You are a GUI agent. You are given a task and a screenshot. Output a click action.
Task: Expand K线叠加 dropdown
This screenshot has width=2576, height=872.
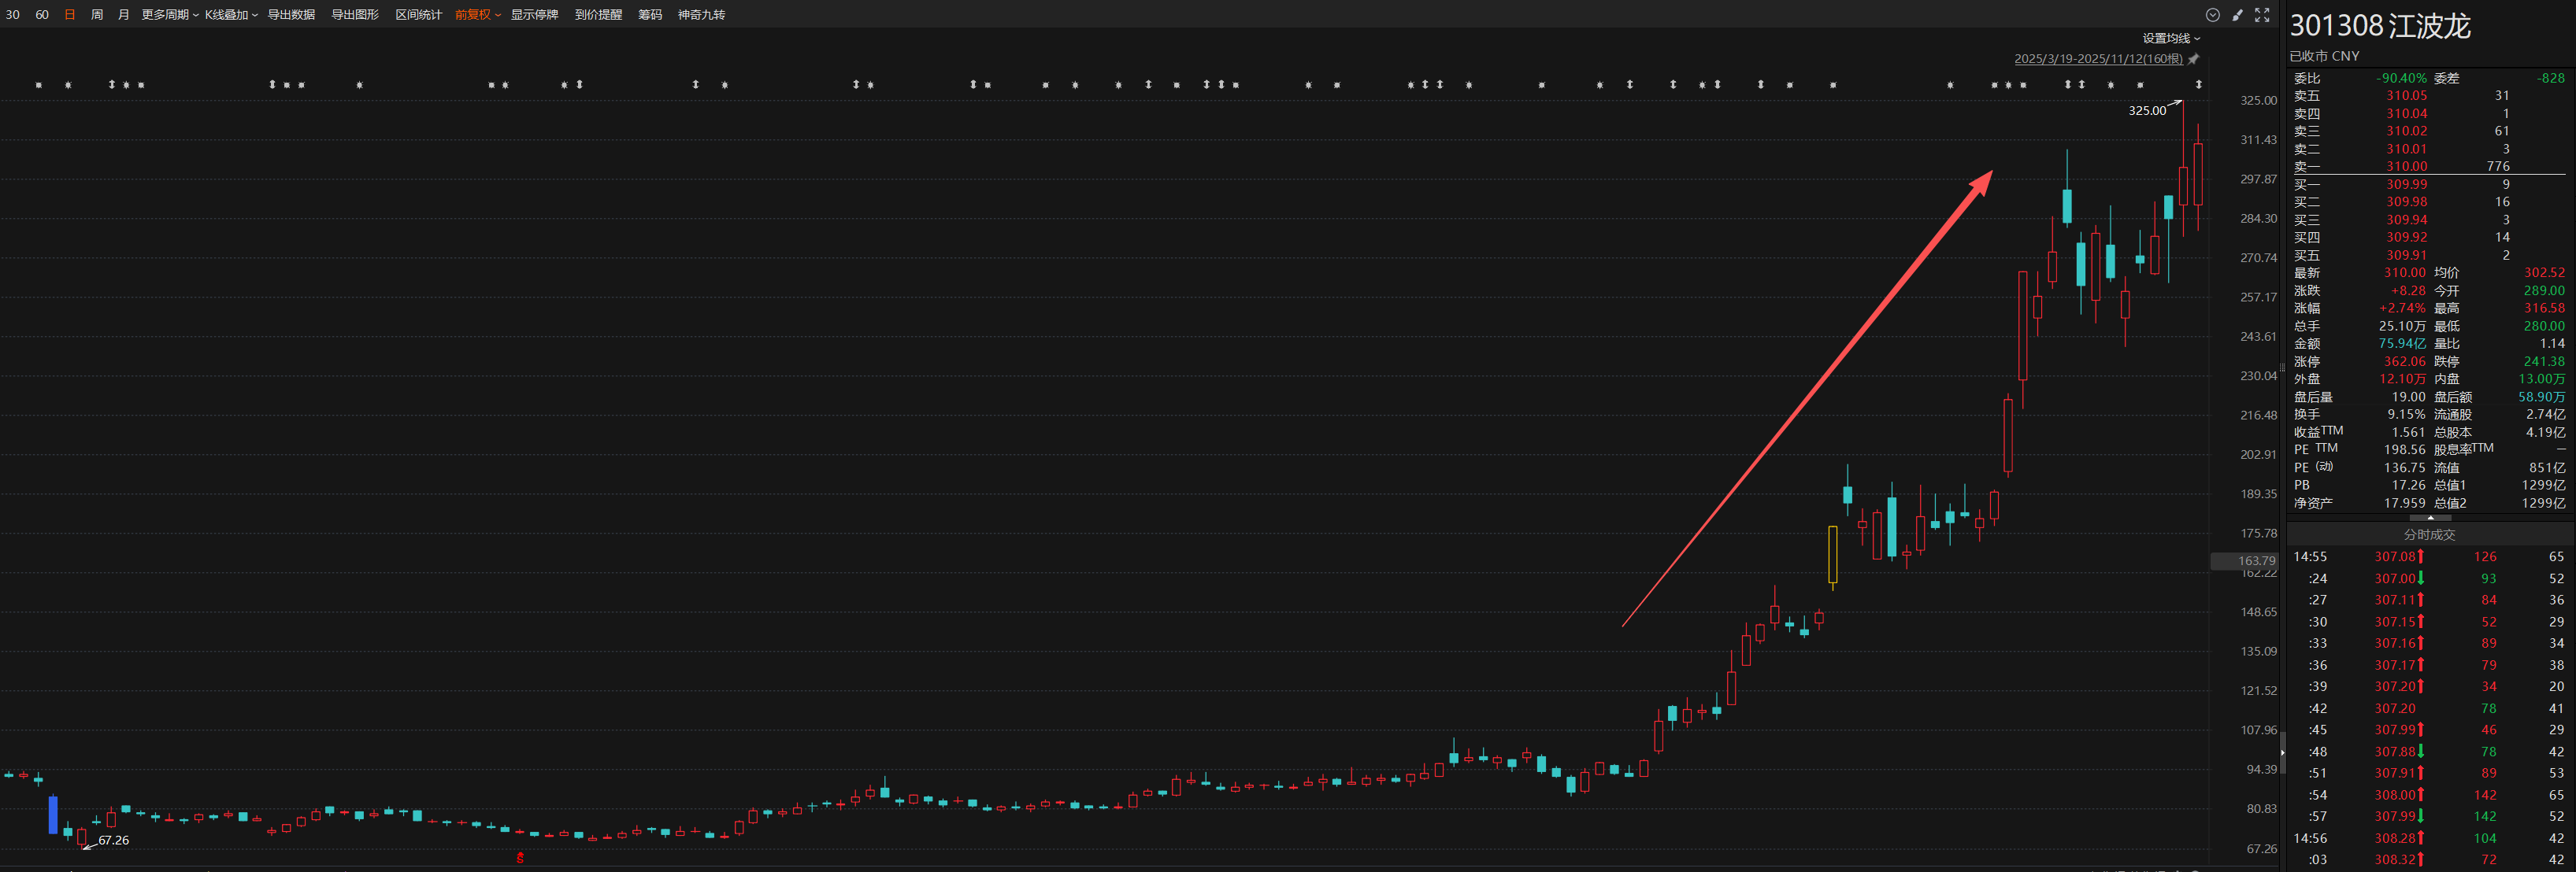pos(231,15)
